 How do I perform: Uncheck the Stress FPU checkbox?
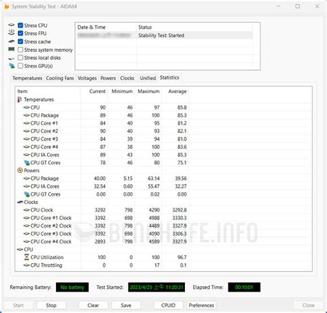point(20,33)
